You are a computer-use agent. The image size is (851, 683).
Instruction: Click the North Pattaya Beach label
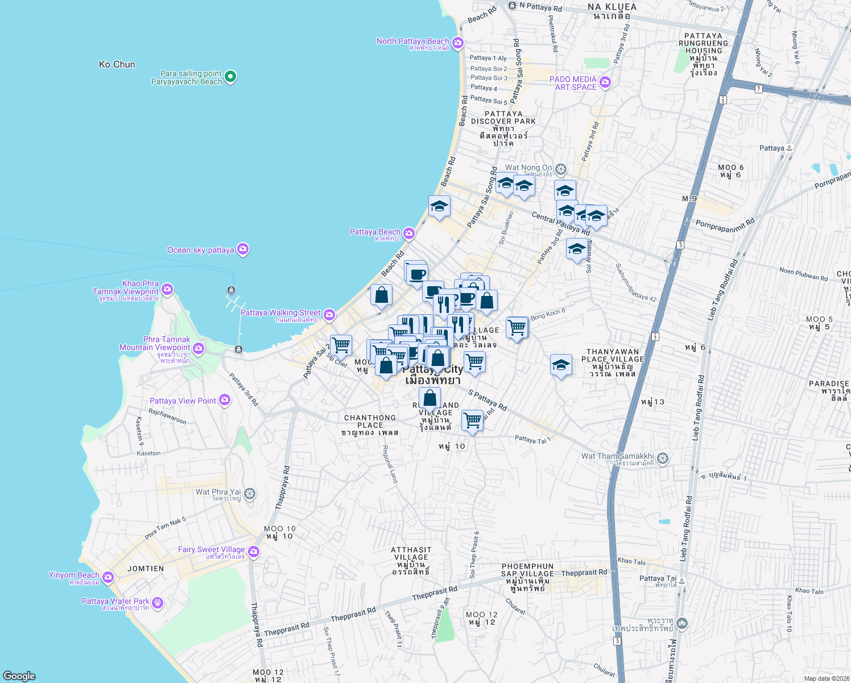(x=413, y=41)
